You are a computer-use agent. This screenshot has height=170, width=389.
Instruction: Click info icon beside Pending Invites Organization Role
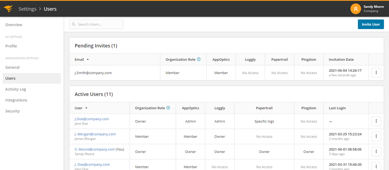point(199,59)
